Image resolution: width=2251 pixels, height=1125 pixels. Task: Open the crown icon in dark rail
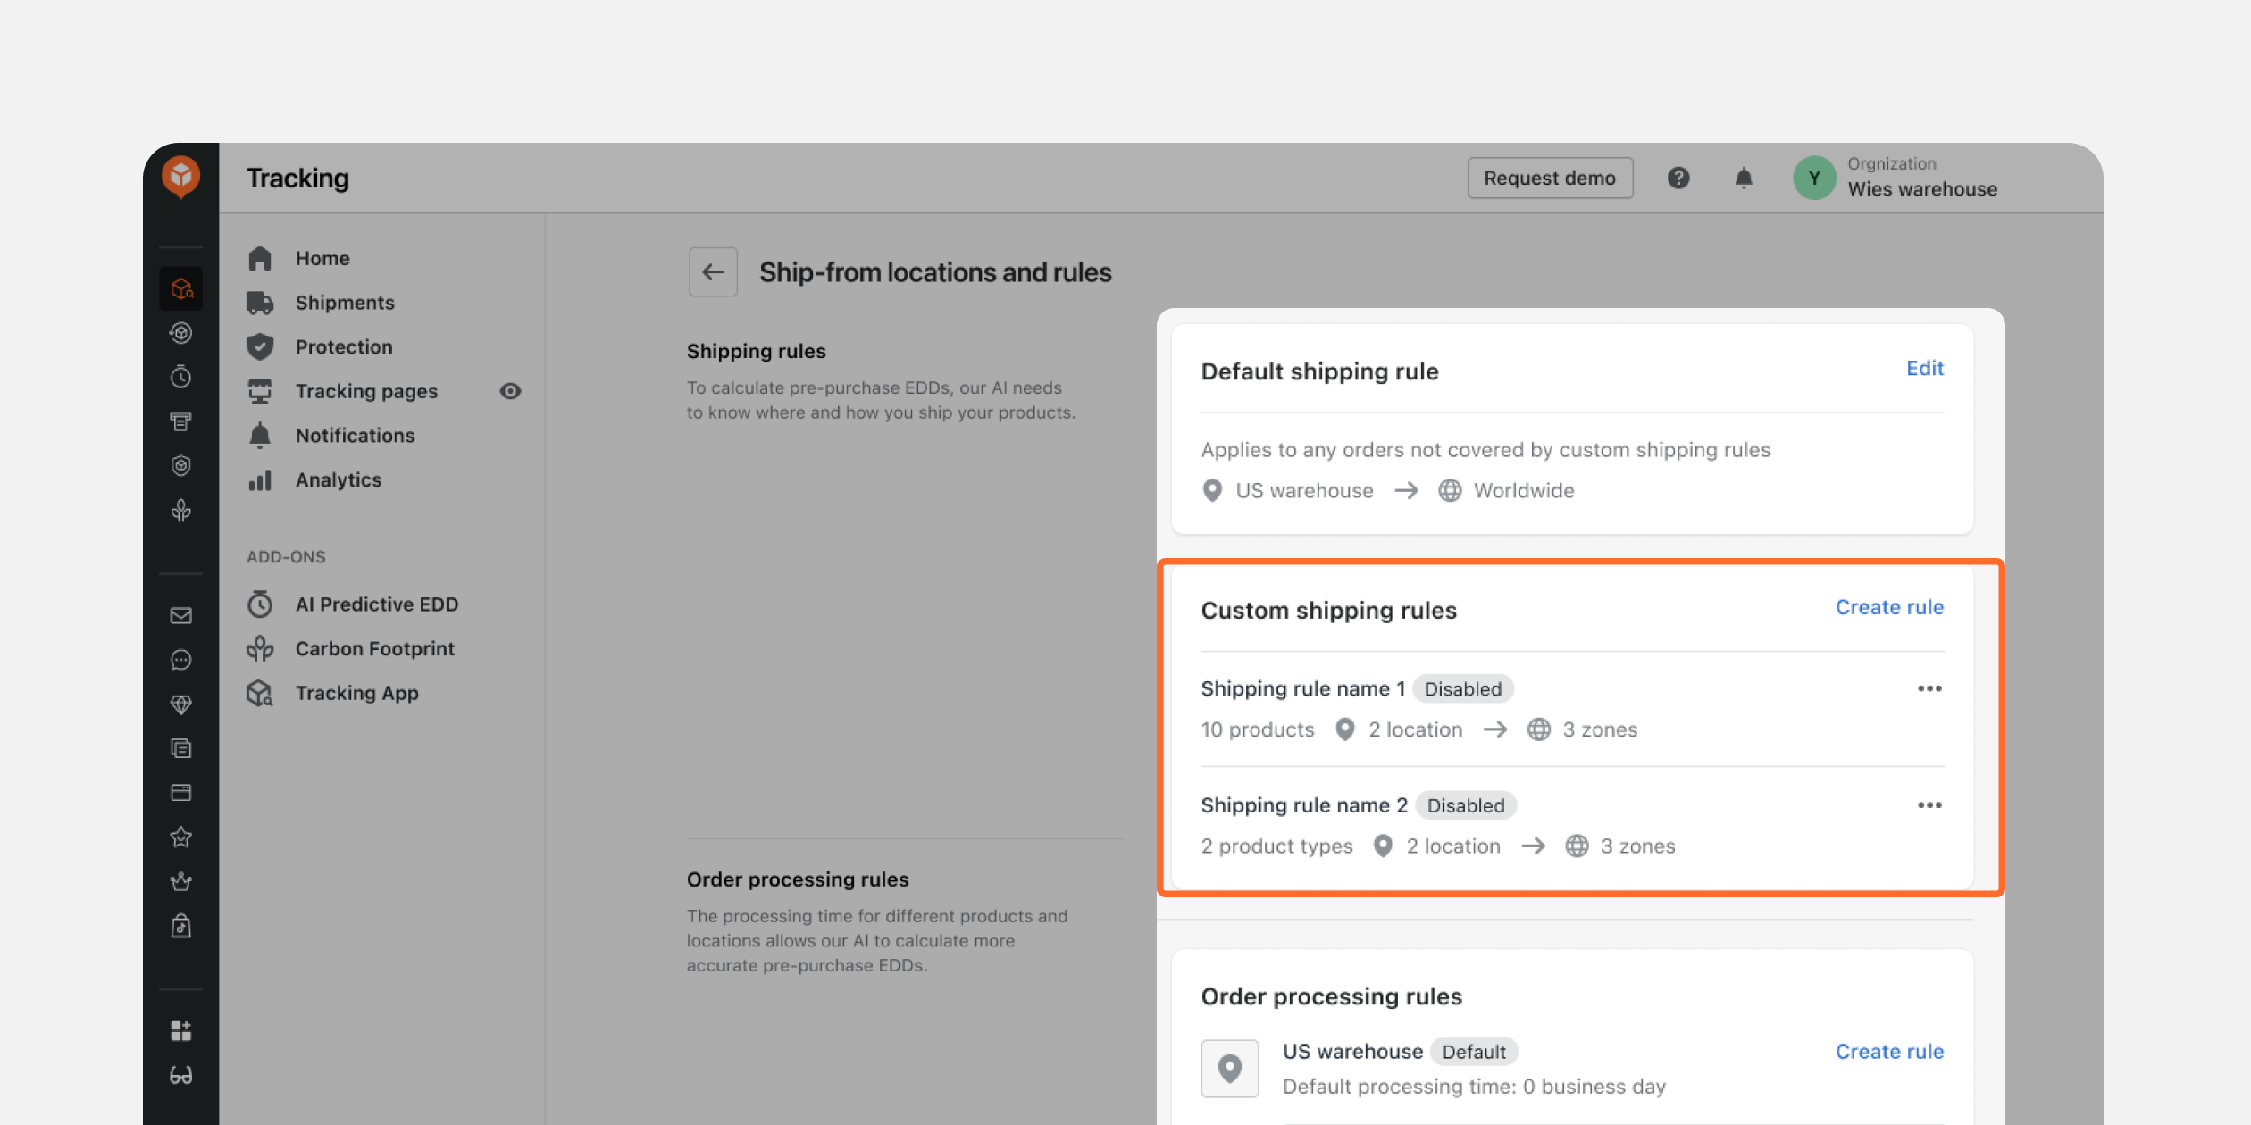pos(180,881)
